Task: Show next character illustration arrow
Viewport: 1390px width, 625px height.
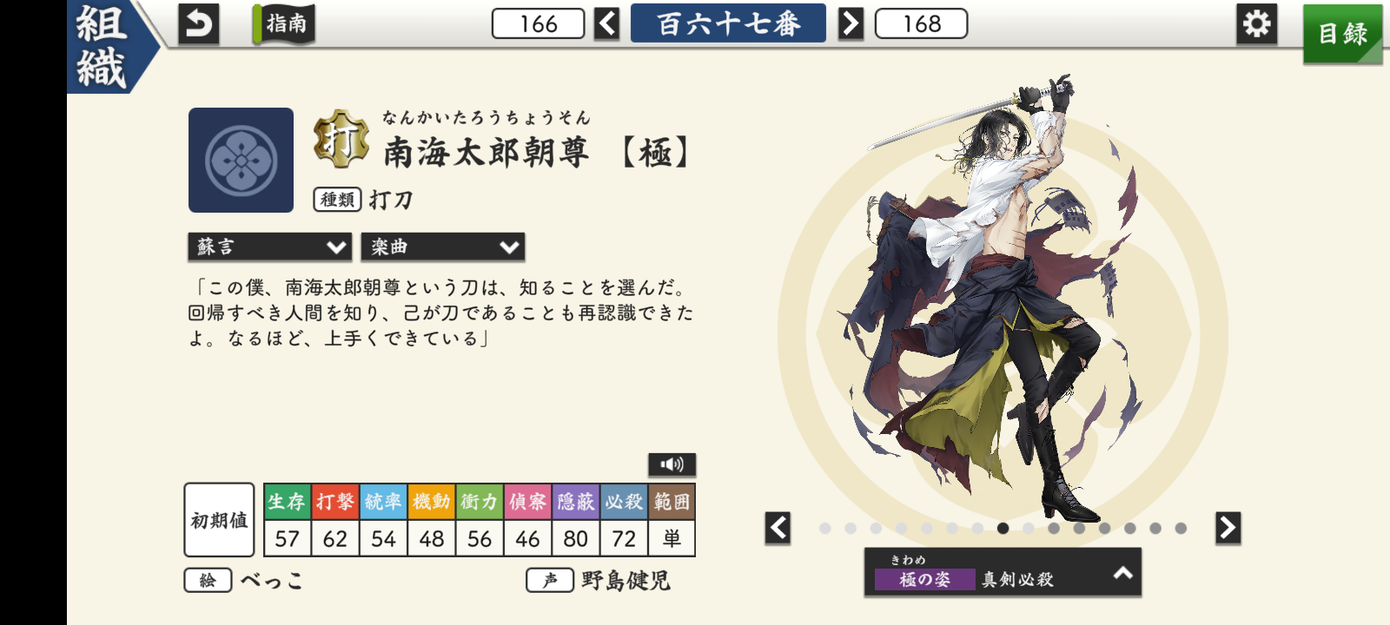Action: click(1228, 528)
